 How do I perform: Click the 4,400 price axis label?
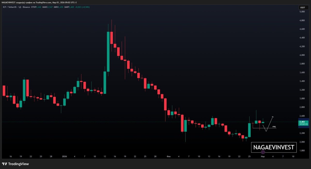coord(302,38)
